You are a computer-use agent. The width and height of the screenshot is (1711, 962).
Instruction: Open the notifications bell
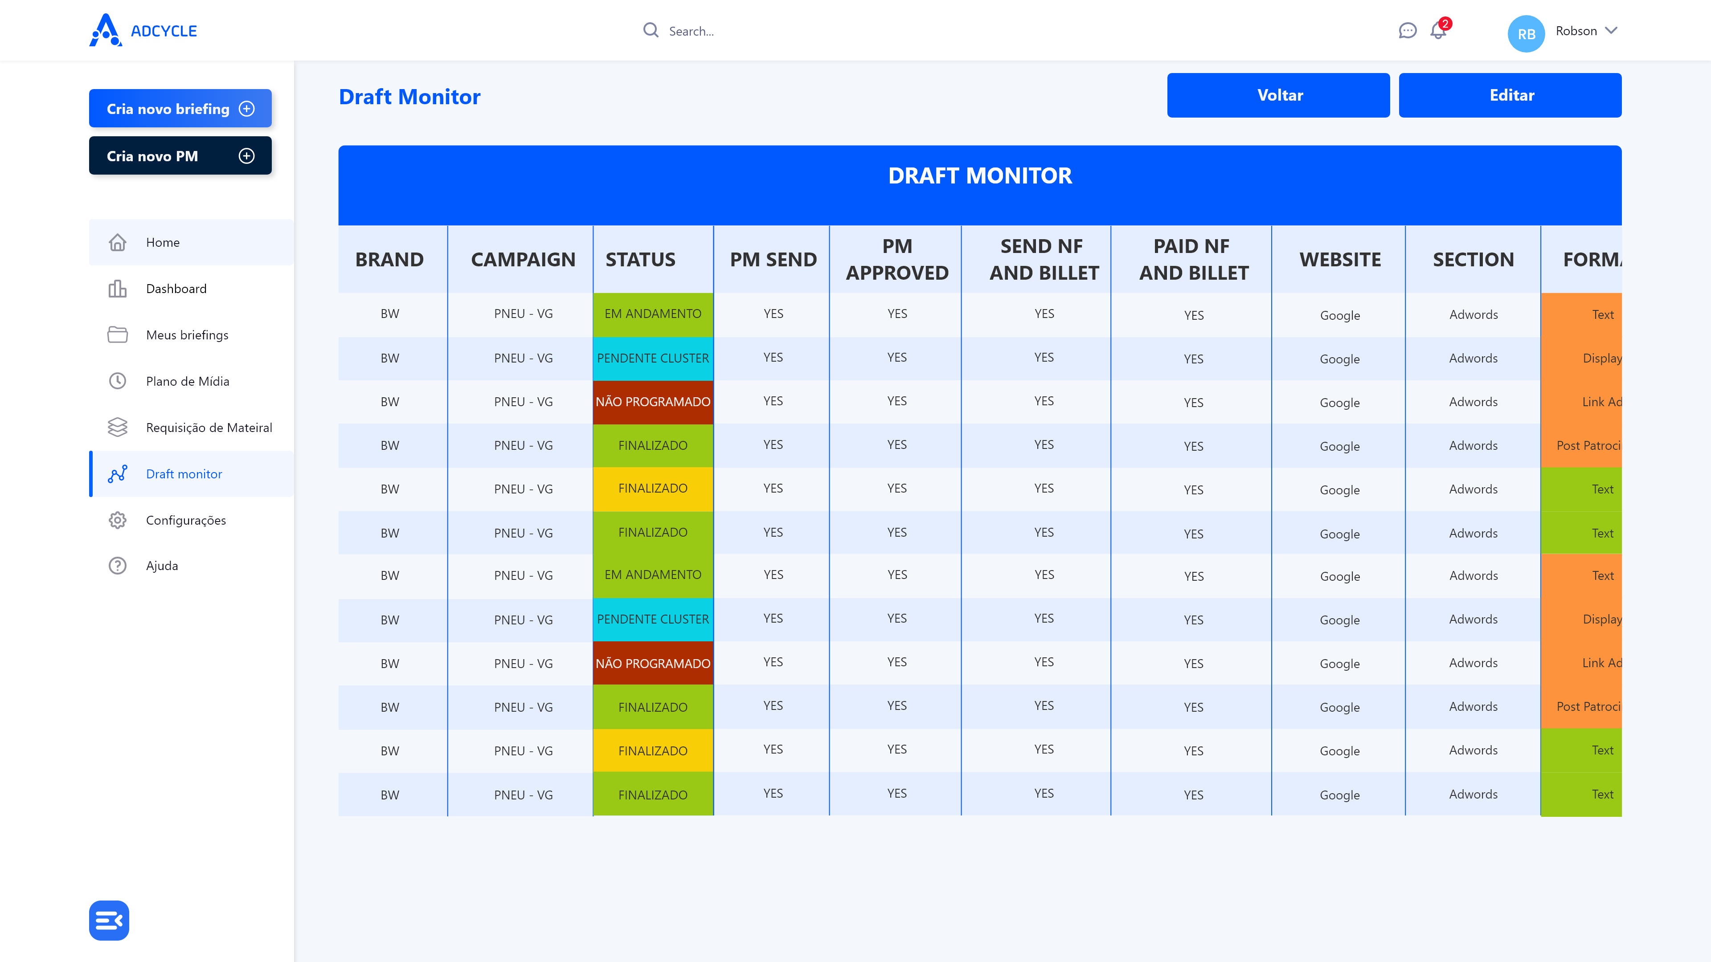tap(1438, 31)
